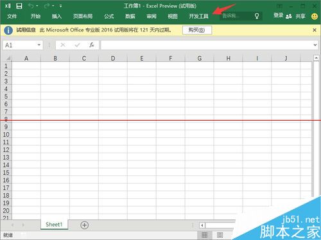Screen dimensions: 321x240
Task: Click the fx Insert Function icon
Action: (x=92, y=45)
